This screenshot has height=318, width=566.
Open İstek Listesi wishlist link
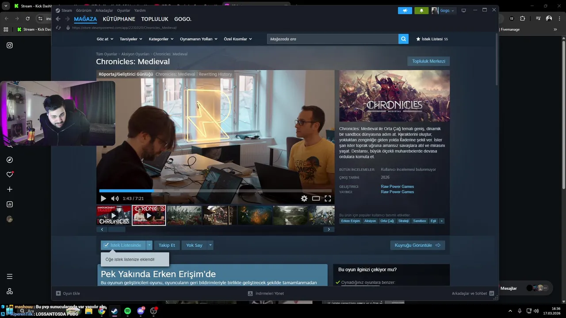point(432,39)
